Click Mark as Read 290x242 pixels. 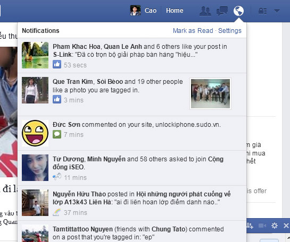(x=193, y=31)
